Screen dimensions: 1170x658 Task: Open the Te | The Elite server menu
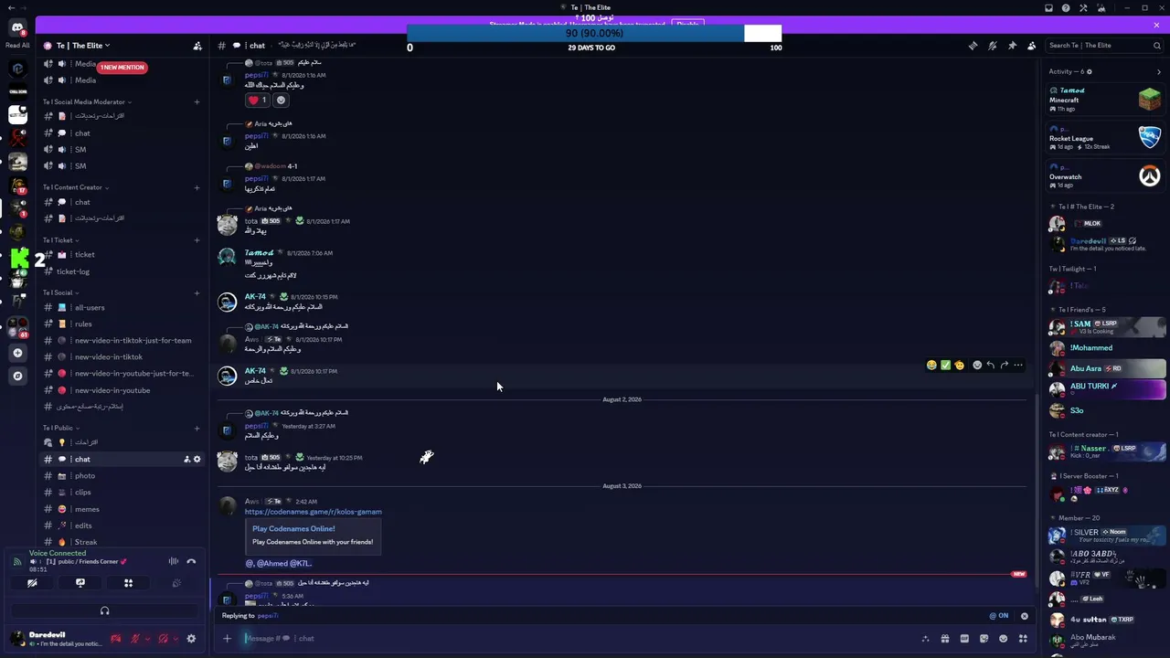tap(83, 46)
